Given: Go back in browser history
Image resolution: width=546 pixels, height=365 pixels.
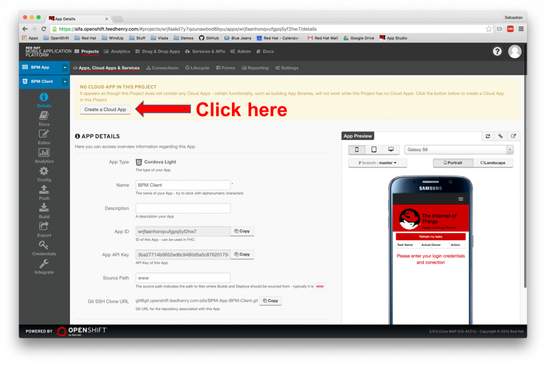Looking at the screenshot, I should pyautogui.click(x=25, y=29).
